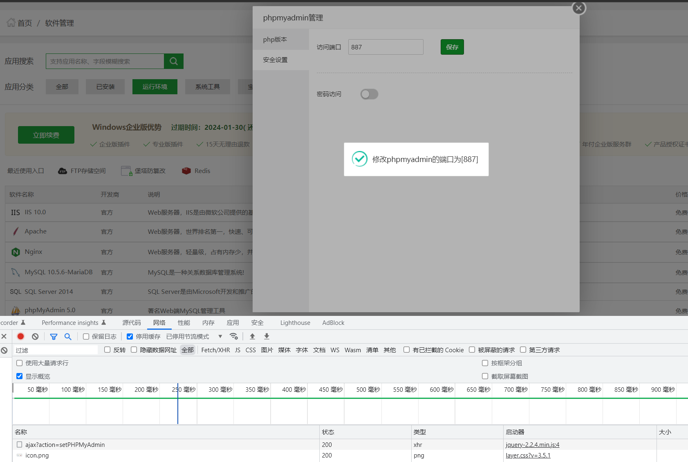This screenshot has height=462, width=688.
Task: Open the throttling dropdown 已停用节流模式
Action: point(194,336)
